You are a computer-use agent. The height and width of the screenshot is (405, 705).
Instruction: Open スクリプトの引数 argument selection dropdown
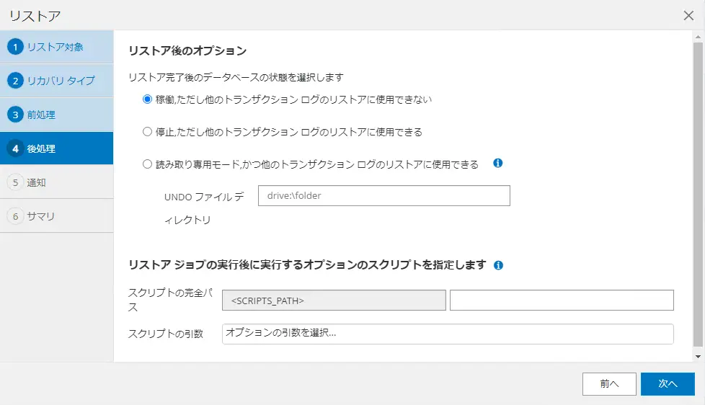pos(448,334)
